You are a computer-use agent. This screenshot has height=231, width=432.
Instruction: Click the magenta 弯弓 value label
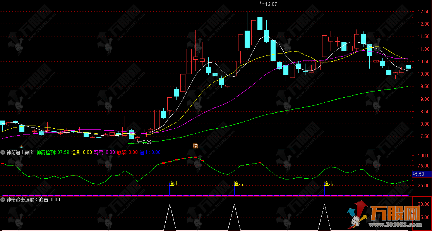click(105, 152)
